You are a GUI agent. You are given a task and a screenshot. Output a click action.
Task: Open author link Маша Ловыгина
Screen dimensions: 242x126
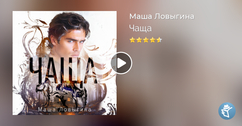[x=162, y=16]
